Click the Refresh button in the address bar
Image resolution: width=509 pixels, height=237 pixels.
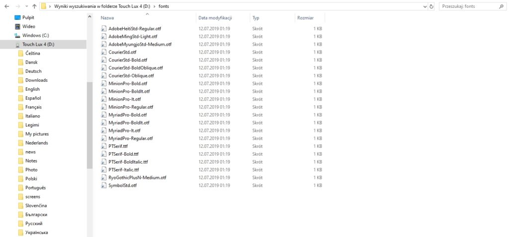(431, 6)
